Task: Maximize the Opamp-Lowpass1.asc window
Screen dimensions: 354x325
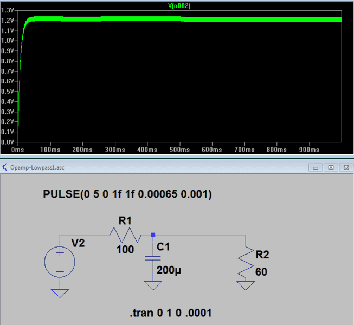Action: tap(331, 167)
